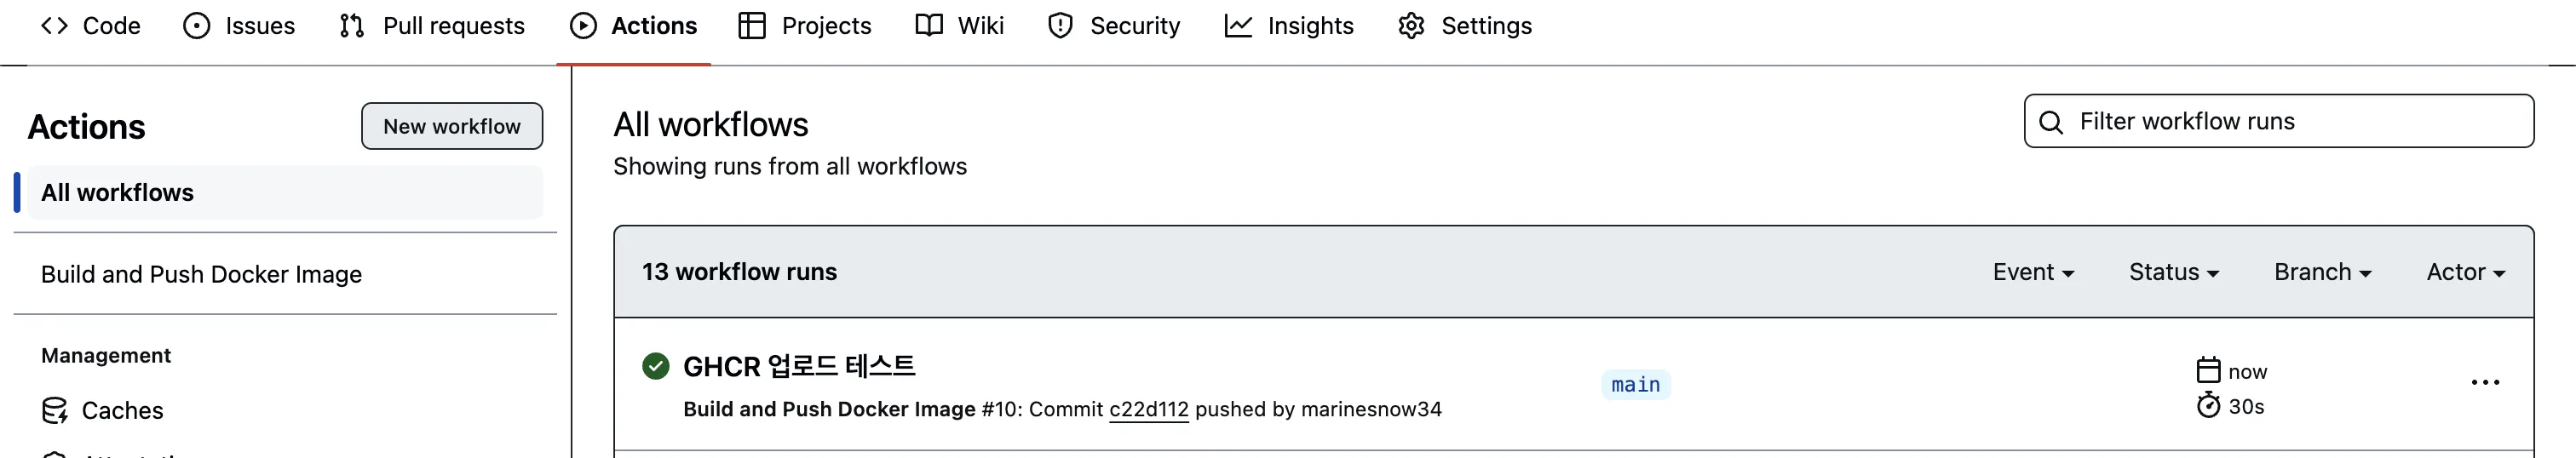Select All workflows in sidebar
Image resolution: width=2576 pixels, height=458 pixels.
pos(118,192)
